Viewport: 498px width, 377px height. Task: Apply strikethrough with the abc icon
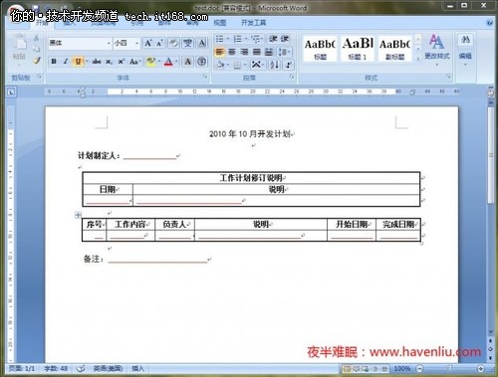97,62
